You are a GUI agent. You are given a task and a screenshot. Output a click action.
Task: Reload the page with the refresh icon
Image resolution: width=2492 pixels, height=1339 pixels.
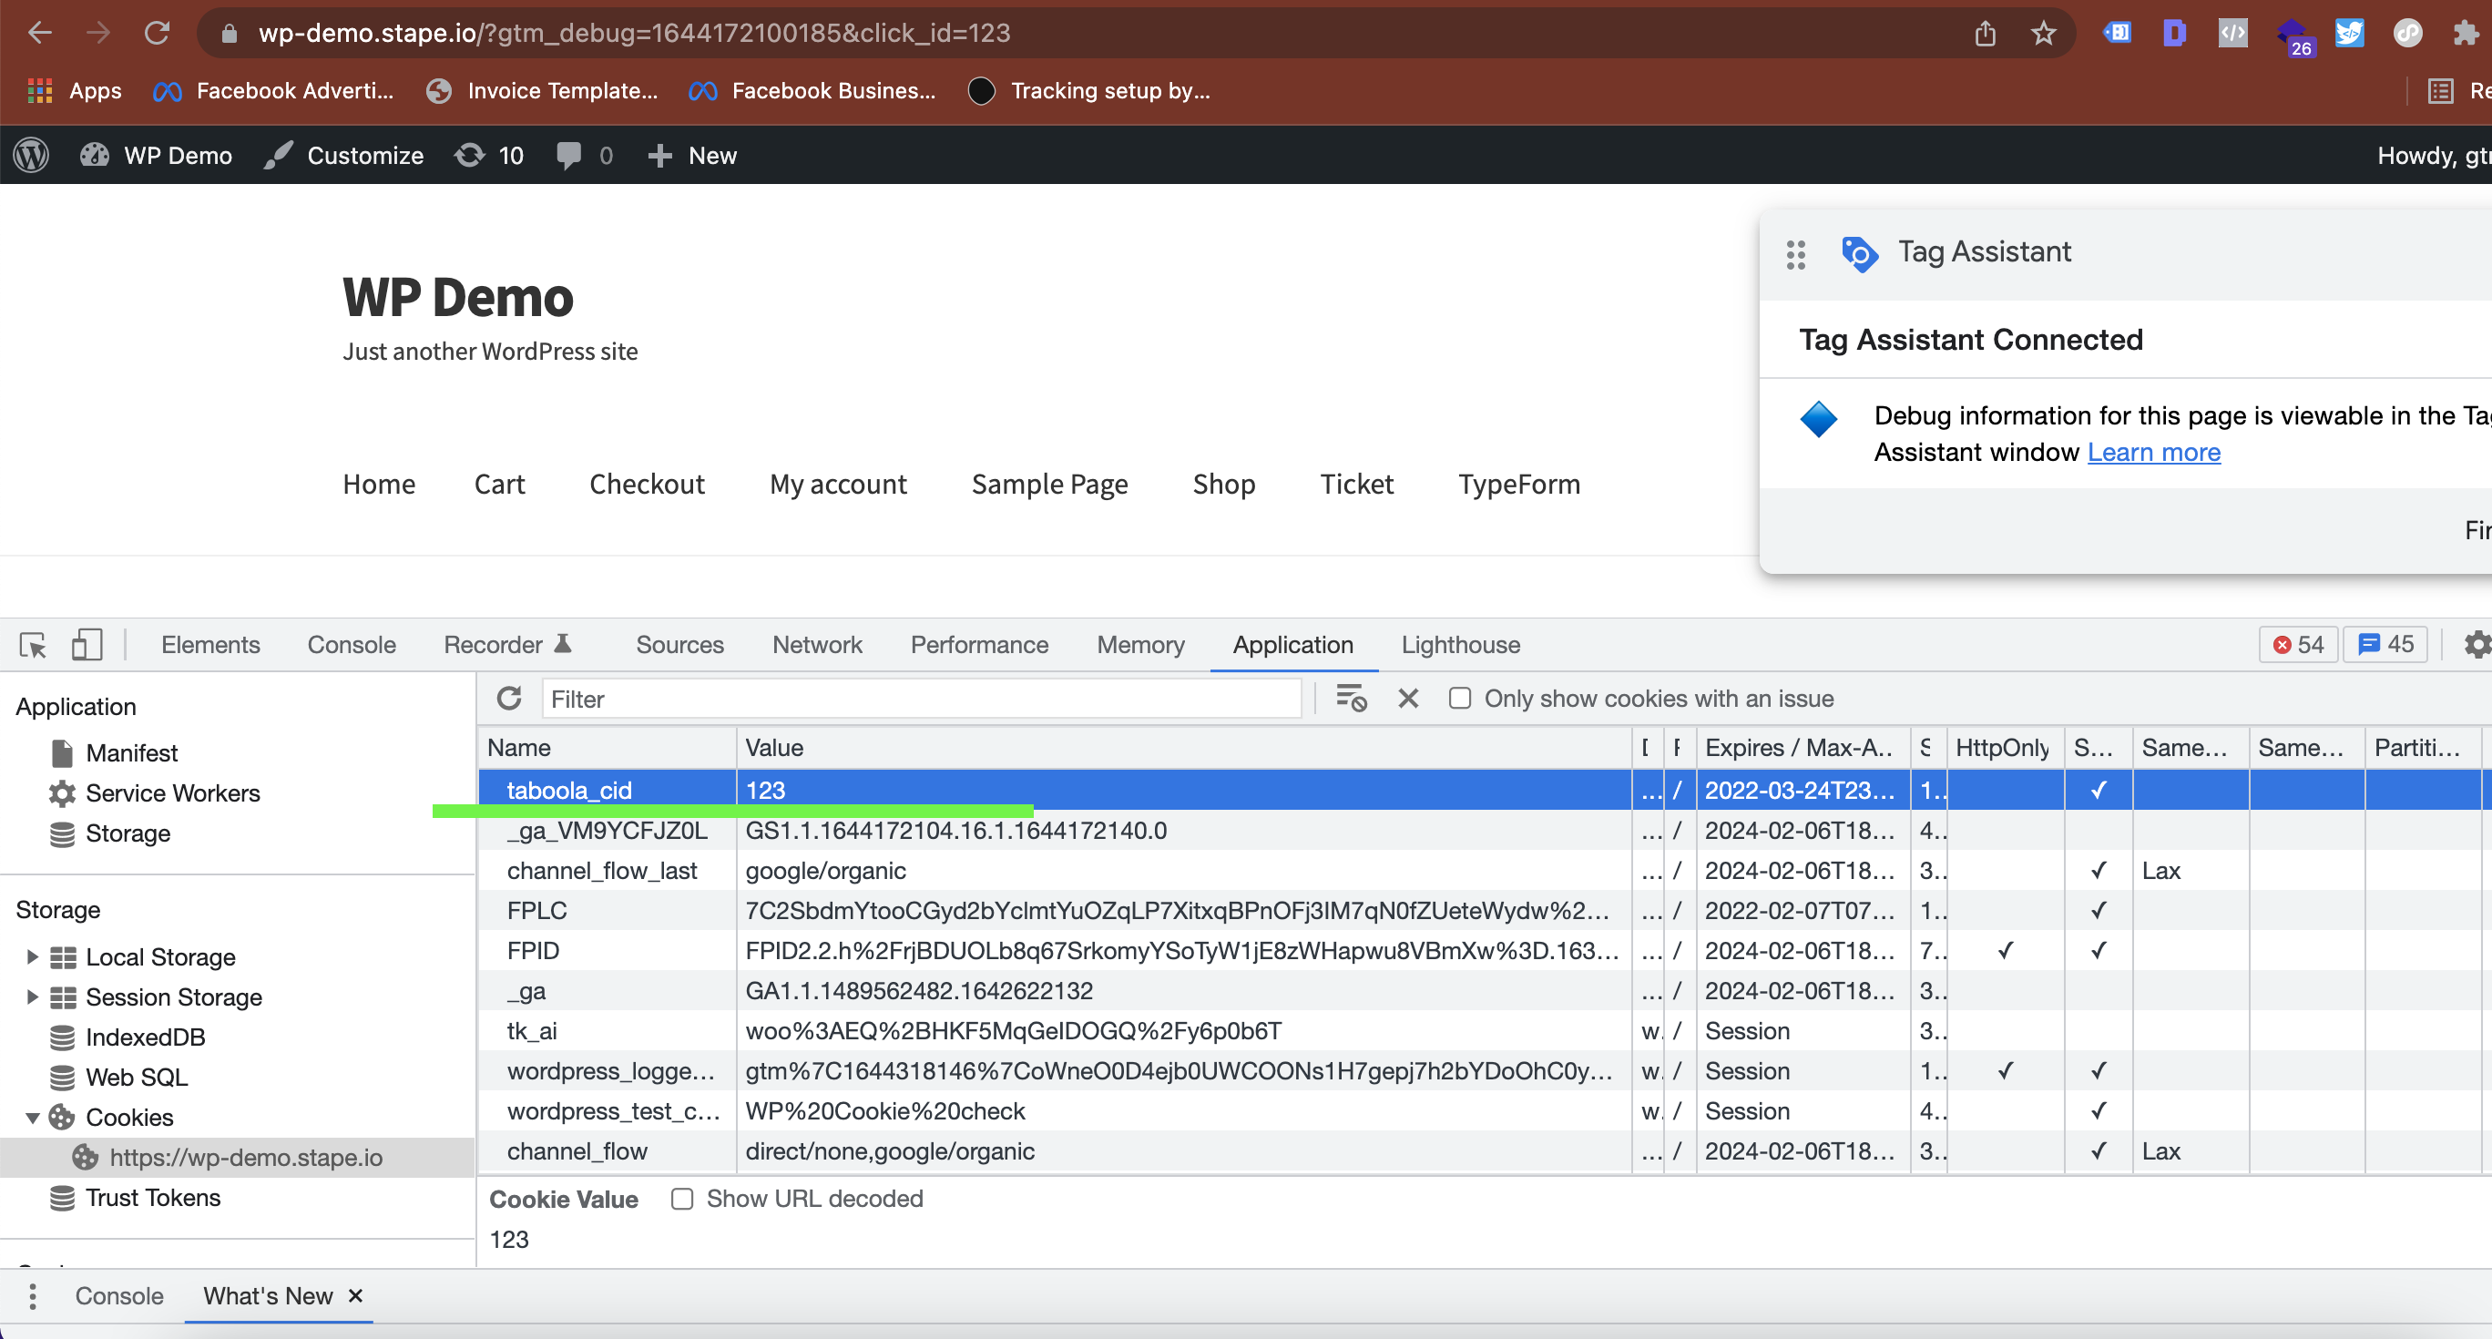pyautogui.click(x=157, y=33)
